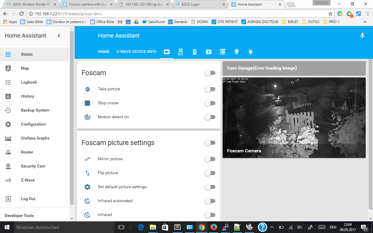Screen dimensions: 373x233
Task: Enable the Infrared automated switch
Action: (210, 201)
